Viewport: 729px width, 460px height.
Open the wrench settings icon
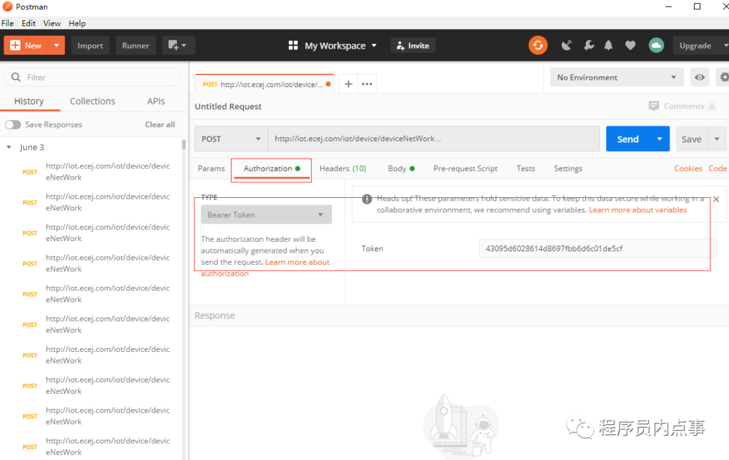[x=589, y=45]
